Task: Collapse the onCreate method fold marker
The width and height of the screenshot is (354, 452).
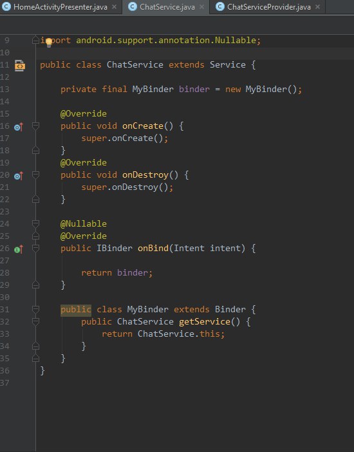Action: point(36,126)
